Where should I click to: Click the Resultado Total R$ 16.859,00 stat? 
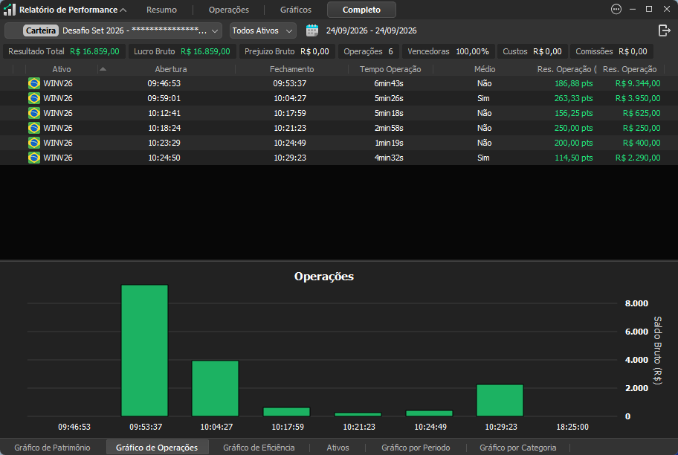coord(64,51)
